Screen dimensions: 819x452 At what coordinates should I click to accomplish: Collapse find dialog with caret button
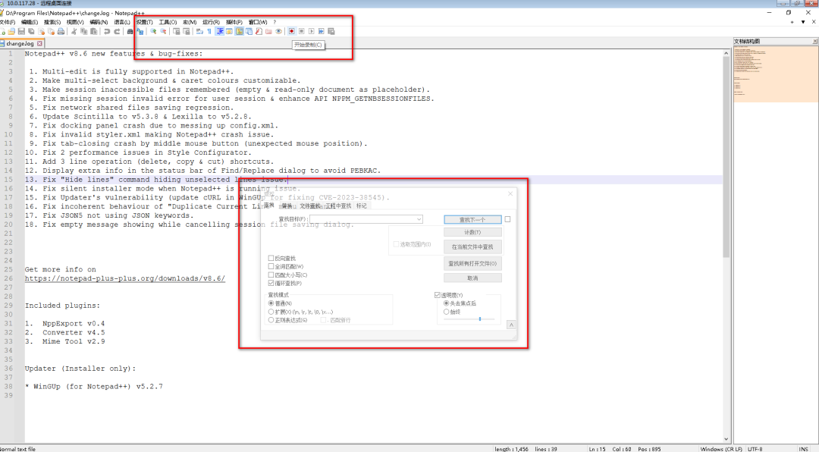pyautogui.click(x=511, y=325)
